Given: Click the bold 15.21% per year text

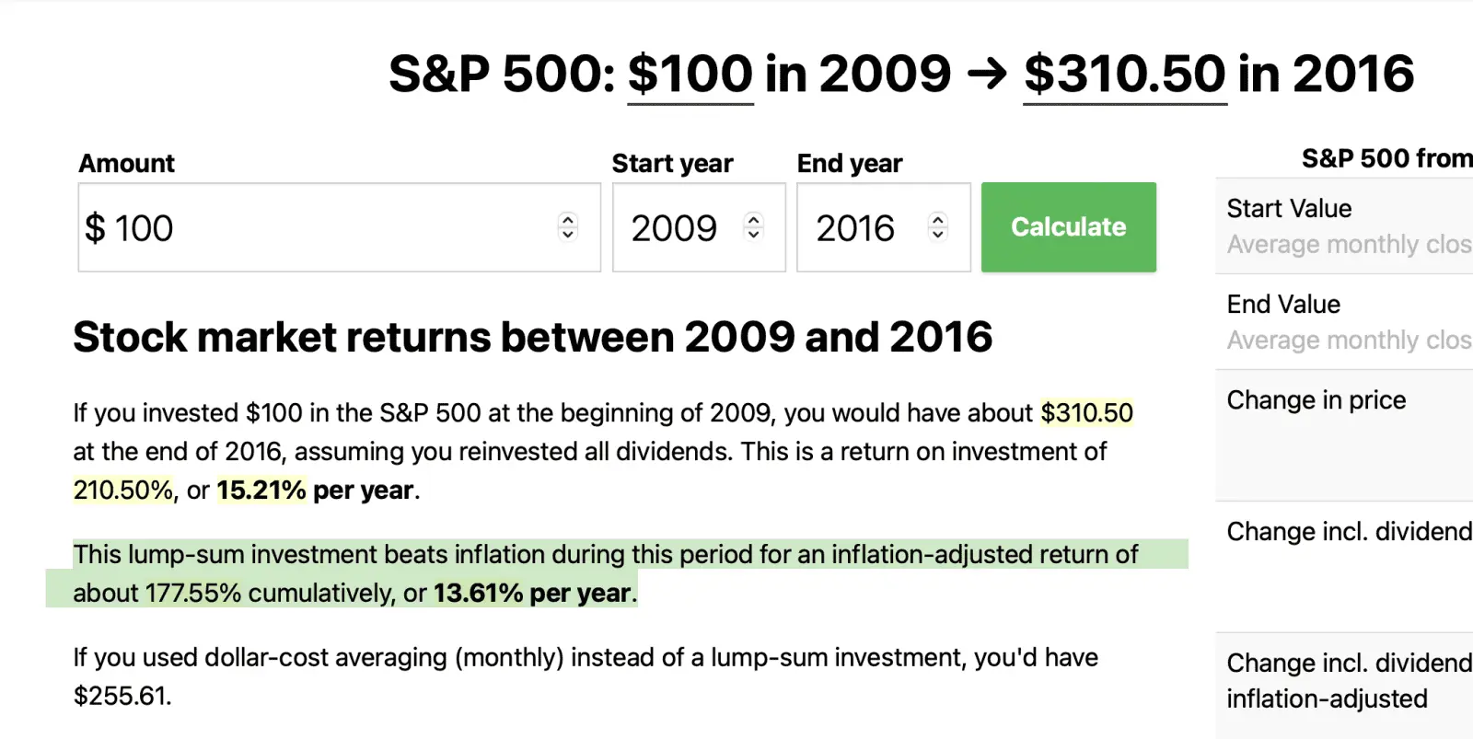Looking at the screenshot, I should tap(261, 491).
